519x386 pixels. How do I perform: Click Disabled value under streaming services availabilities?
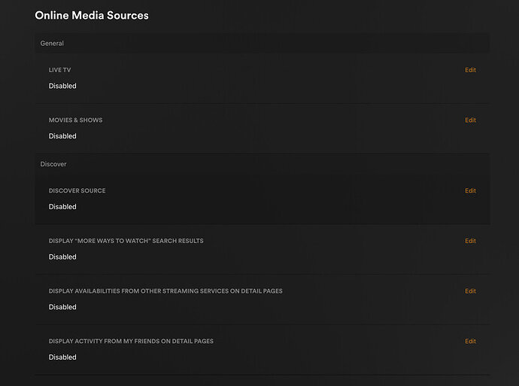tap(62, 307)
